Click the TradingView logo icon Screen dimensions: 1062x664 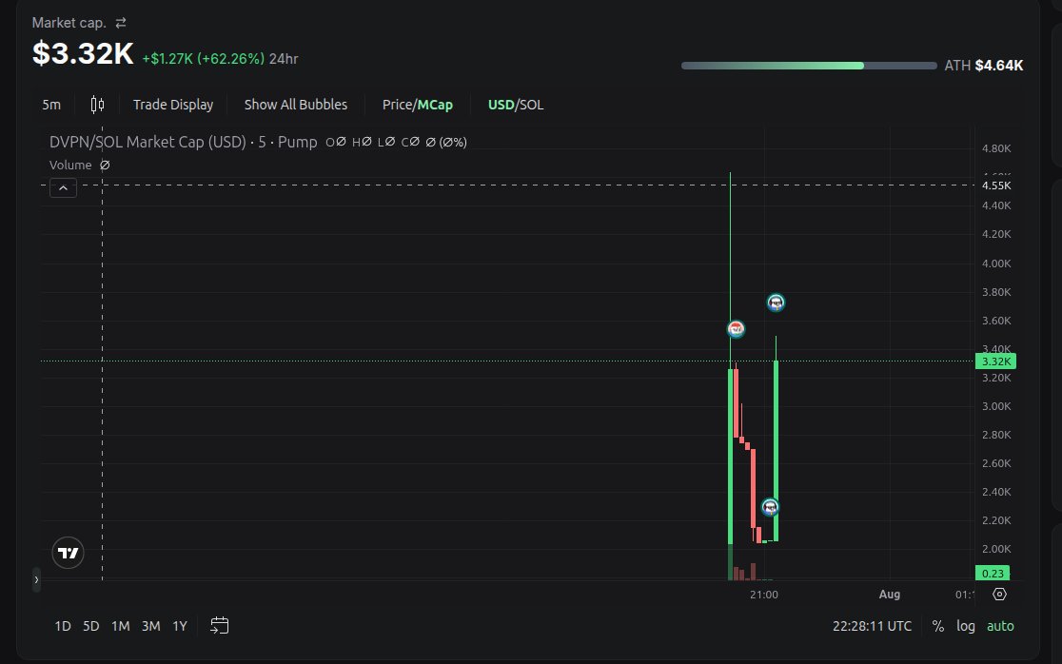68,553
